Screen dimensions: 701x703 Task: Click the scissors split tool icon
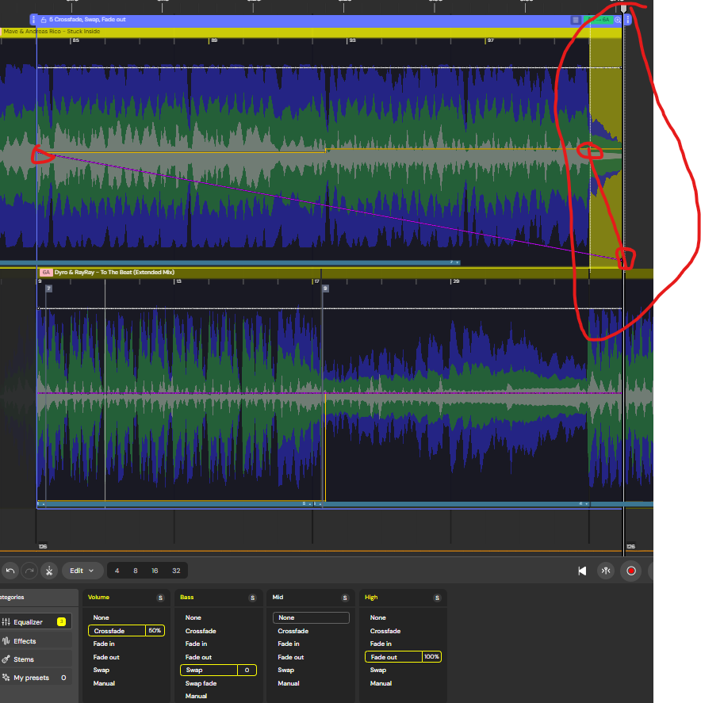pyautogui.click(x=48, y=571)
